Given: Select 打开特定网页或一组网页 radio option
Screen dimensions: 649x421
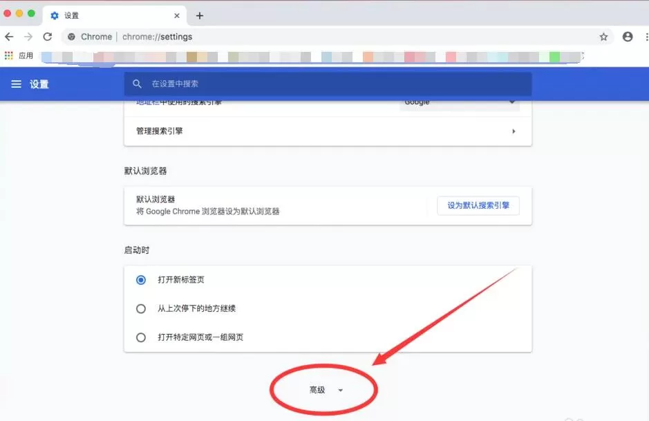Looking at the screenshot, I should (x=141, y=337).
